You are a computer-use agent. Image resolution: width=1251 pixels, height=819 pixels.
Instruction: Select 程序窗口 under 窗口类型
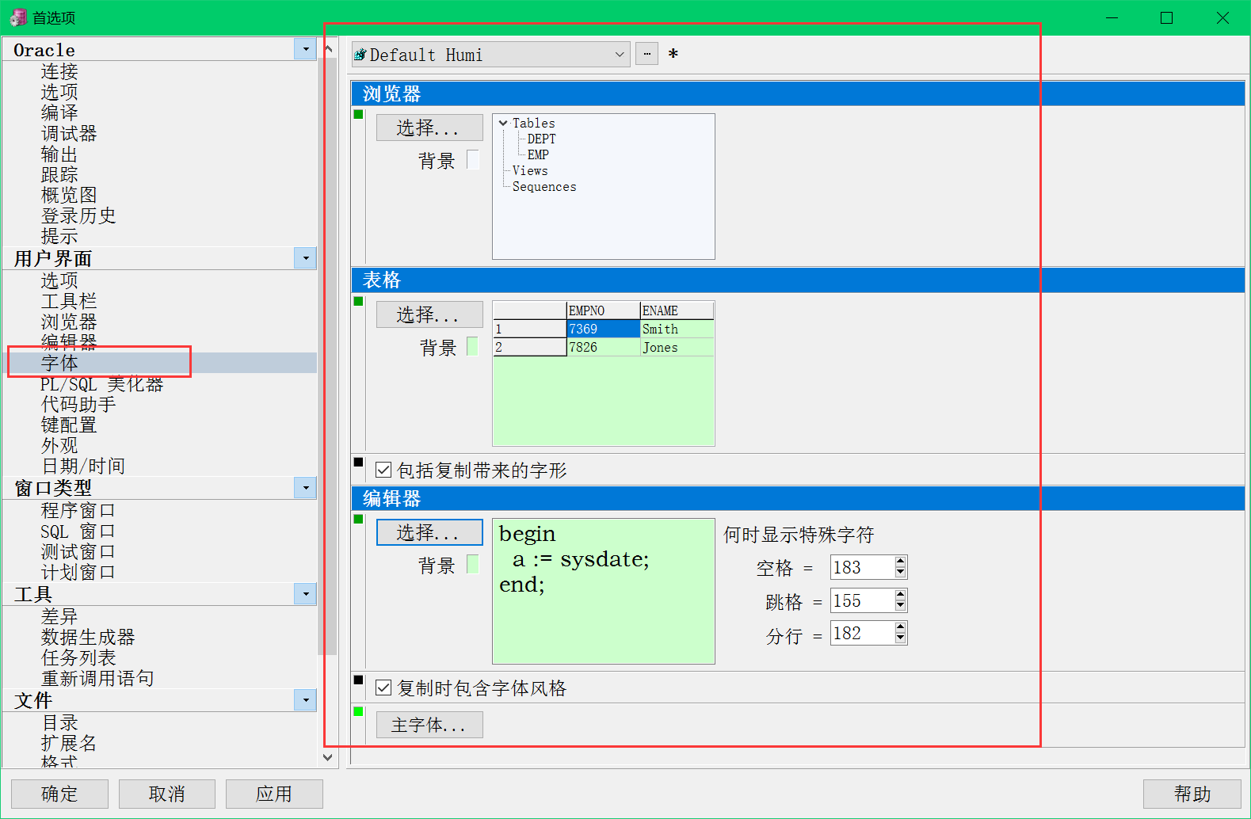(x=78, y=510)
